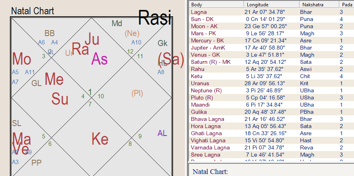Select the Saturn (R) - MK row
Viewport: 354px width, 176px height.
pyautogui.click(x=271, y=62)
